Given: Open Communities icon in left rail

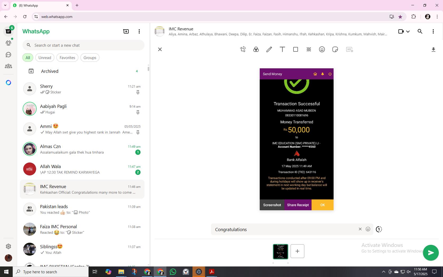Looking at the screenshot, I should click(x=8, y=66).
